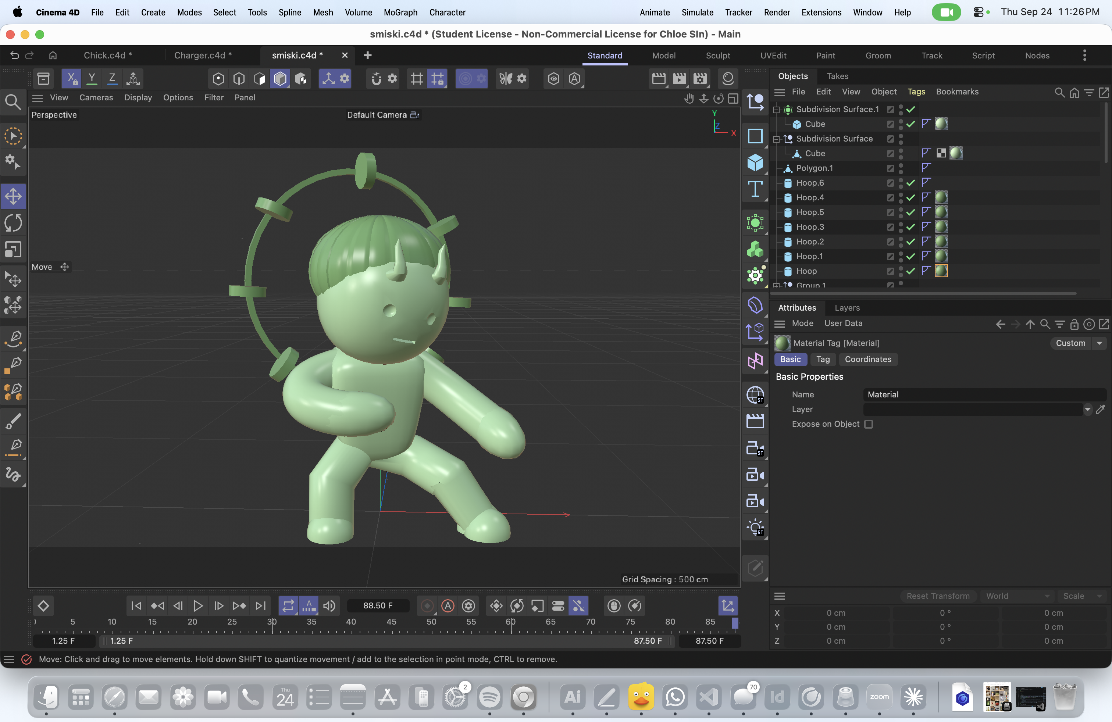Toggle Hoop.4 layer checkbox
The height and width of the screenshot is (722, 1112).
tap(891, 197)
